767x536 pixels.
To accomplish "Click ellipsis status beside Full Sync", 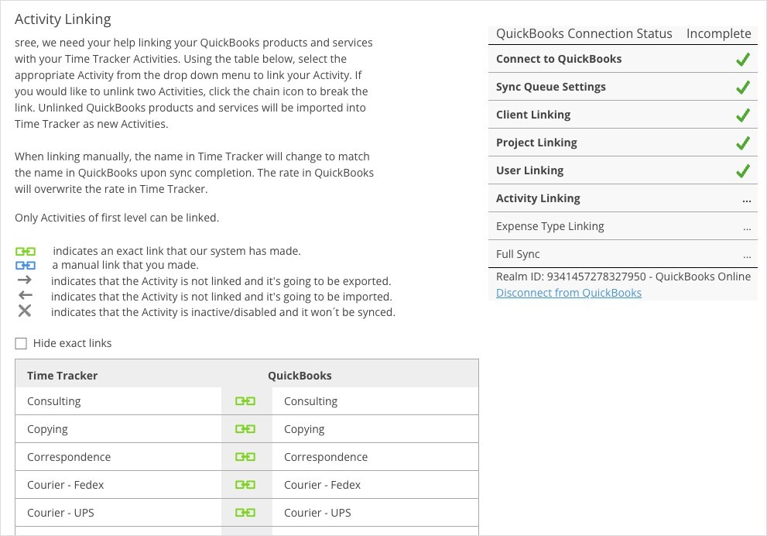I will point(746,256).
